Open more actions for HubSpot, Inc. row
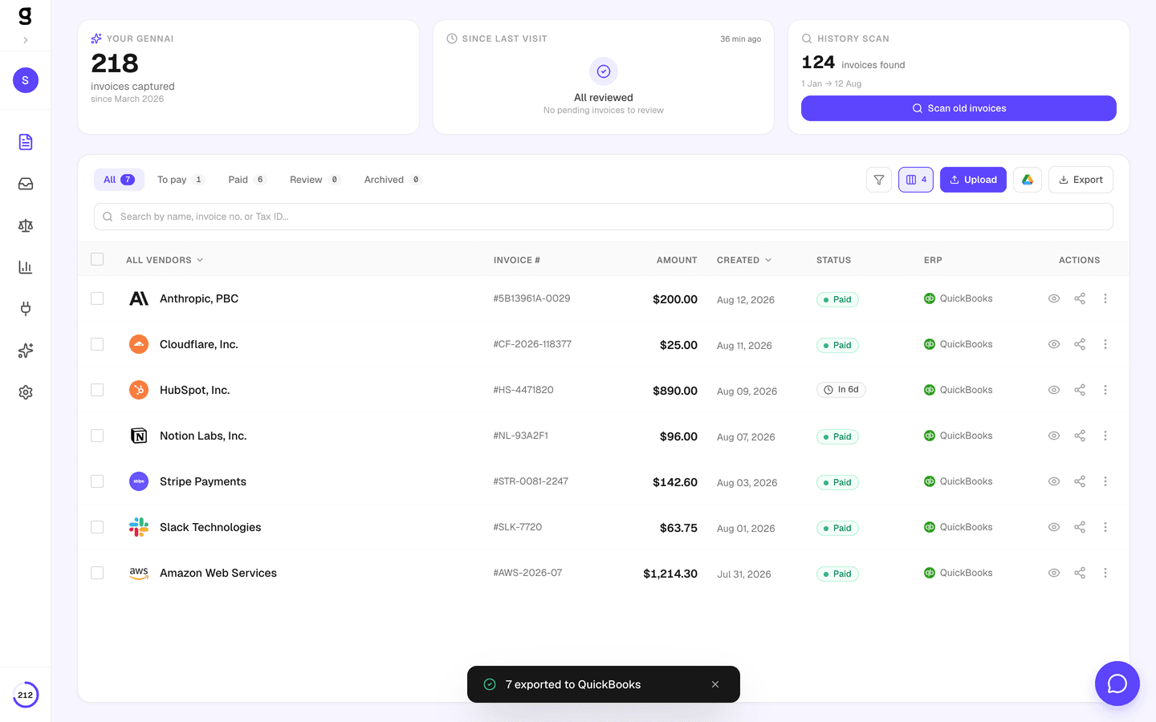1156x722 pixels. 1105,390
